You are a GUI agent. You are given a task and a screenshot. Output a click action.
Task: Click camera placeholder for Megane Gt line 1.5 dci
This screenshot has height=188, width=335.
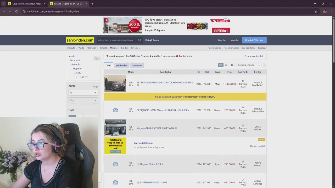(x=115, y=164)
